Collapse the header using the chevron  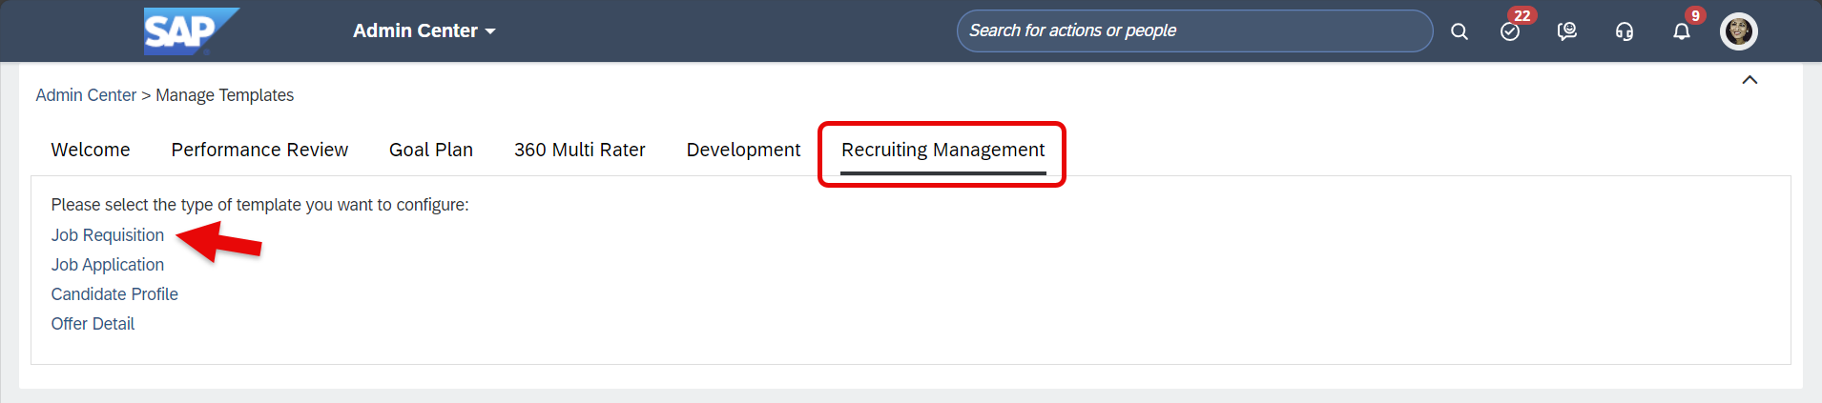(x=1750, y=80)
